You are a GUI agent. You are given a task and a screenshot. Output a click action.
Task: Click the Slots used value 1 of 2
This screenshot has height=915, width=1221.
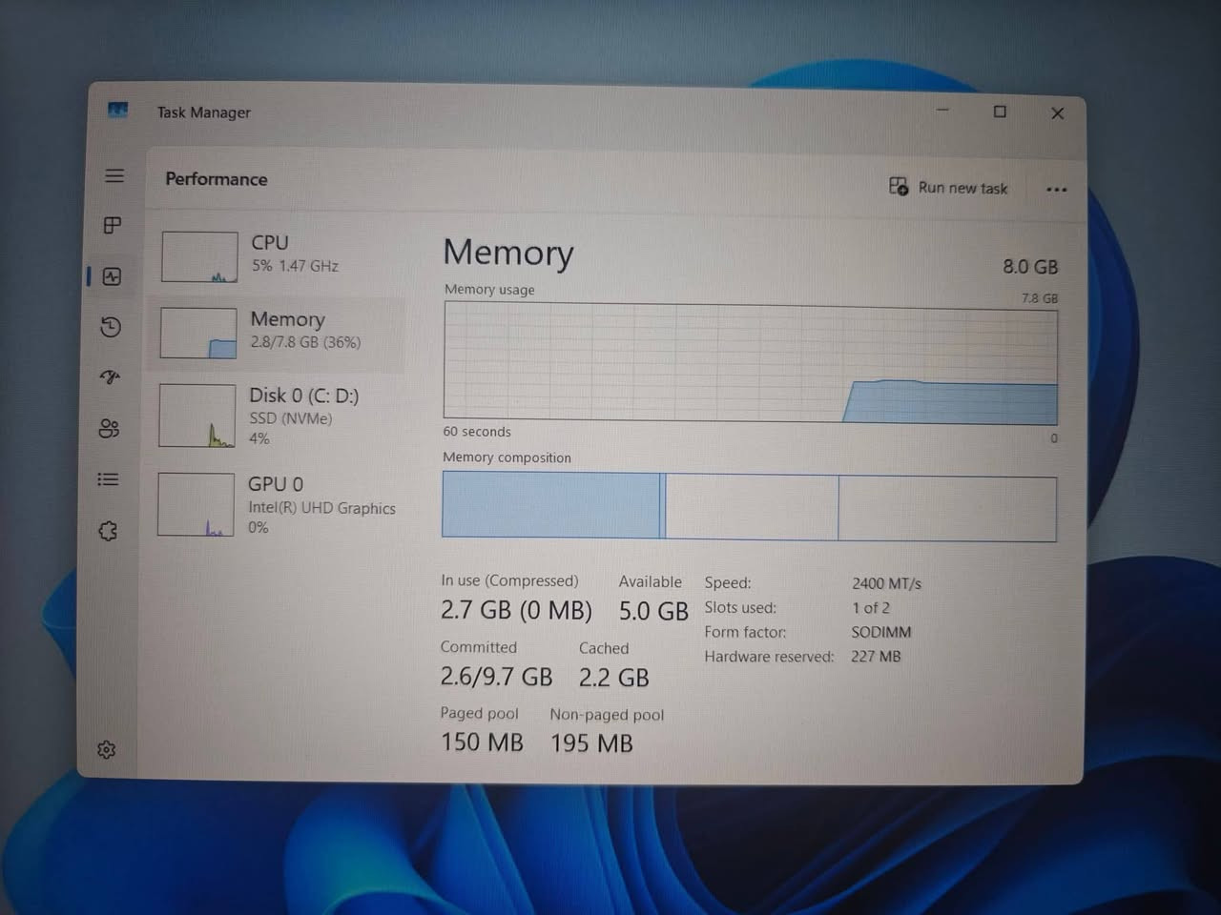[x=871, y=608]
